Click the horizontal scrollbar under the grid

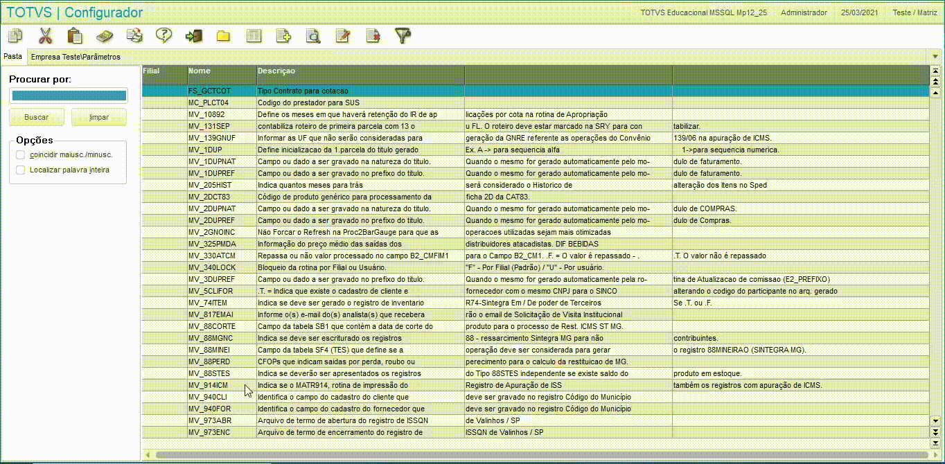(x=540, y=455)
